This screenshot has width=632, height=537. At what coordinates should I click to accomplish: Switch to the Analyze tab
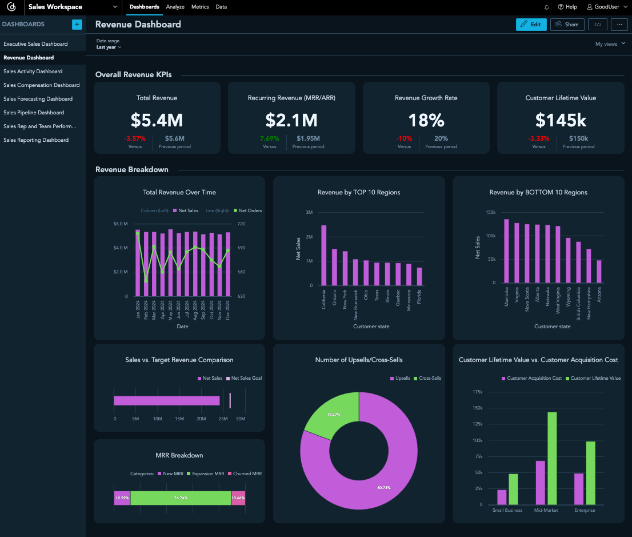pos(175,7)
